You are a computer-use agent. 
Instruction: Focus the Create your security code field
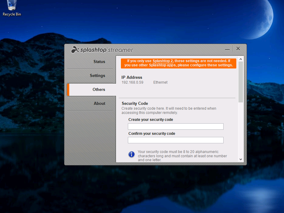176,127
